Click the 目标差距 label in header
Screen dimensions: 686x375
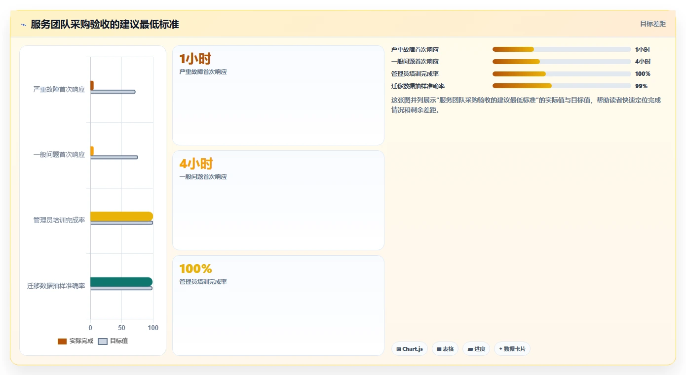653,24
